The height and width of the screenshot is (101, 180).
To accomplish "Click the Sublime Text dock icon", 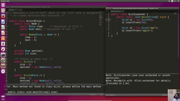I will click(x=3, y=66).
